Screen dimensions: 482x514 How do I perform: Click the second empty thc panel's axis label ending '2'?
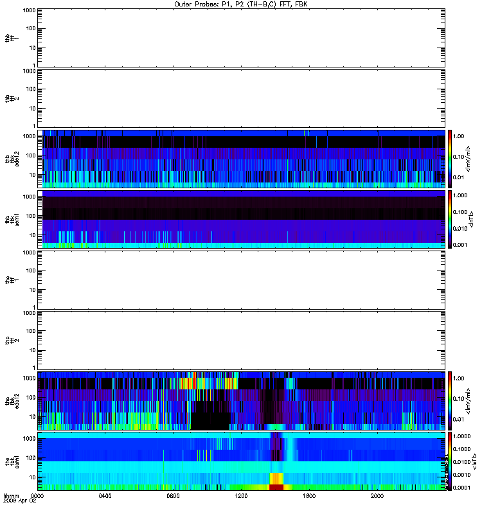pos(12,341)
